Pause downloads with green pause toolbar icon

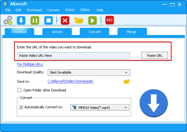tap(35, 20)
